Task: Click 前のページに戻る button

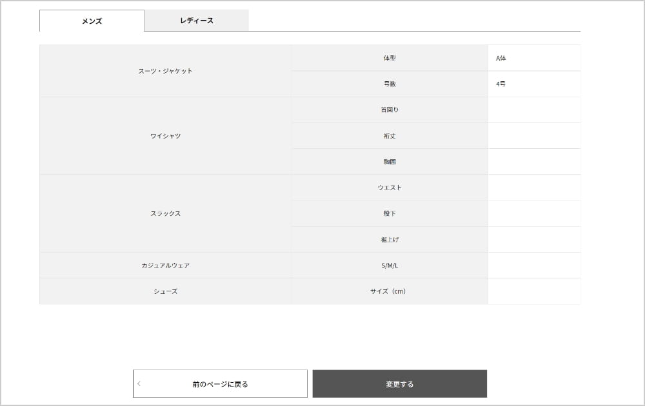Action: [220, 384]
